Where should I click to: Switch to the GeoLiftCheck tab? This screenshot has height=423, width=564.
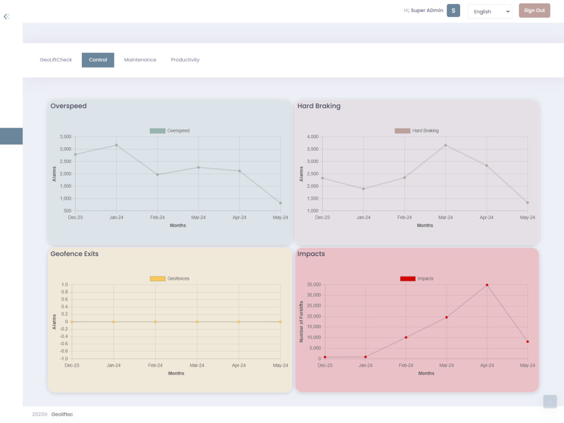click(x=56, y=60)
